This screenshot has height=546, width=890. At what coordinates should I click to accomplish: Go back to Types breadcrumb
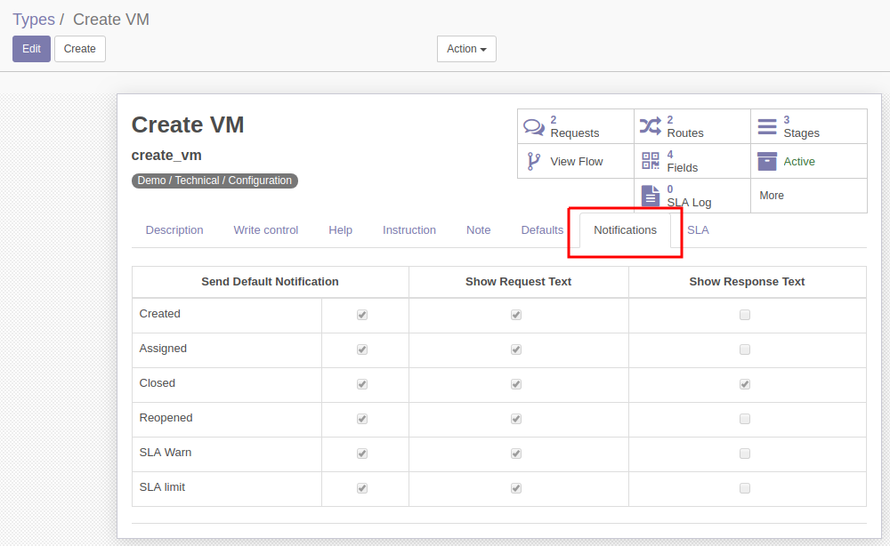point(34,20)
